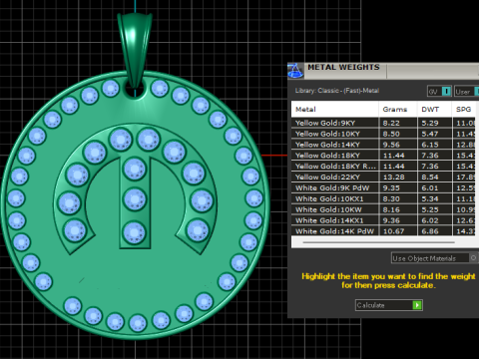Click the 8.22 grams value
479x359 pixels.
point(391,123)
